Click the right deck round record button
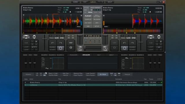 point(125,48)
